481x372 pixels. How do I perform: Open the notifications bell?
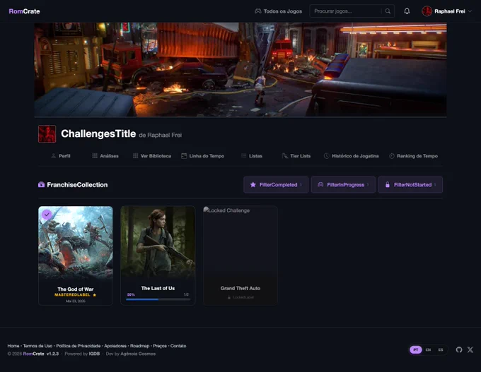[407, 11]
